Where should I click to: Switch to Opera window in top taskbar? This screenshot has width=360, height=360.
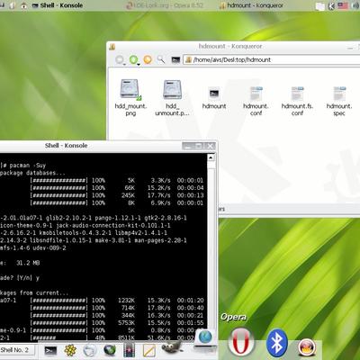[x=165, y=5]
